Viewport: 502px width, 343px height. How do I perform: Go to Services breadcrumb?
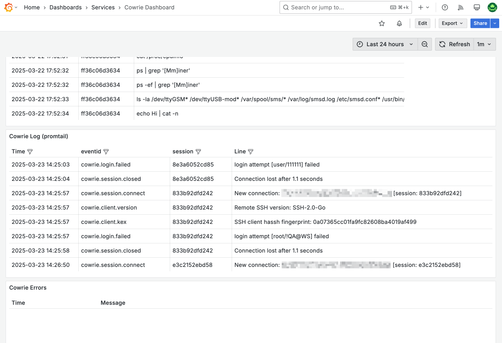point(103,7)
